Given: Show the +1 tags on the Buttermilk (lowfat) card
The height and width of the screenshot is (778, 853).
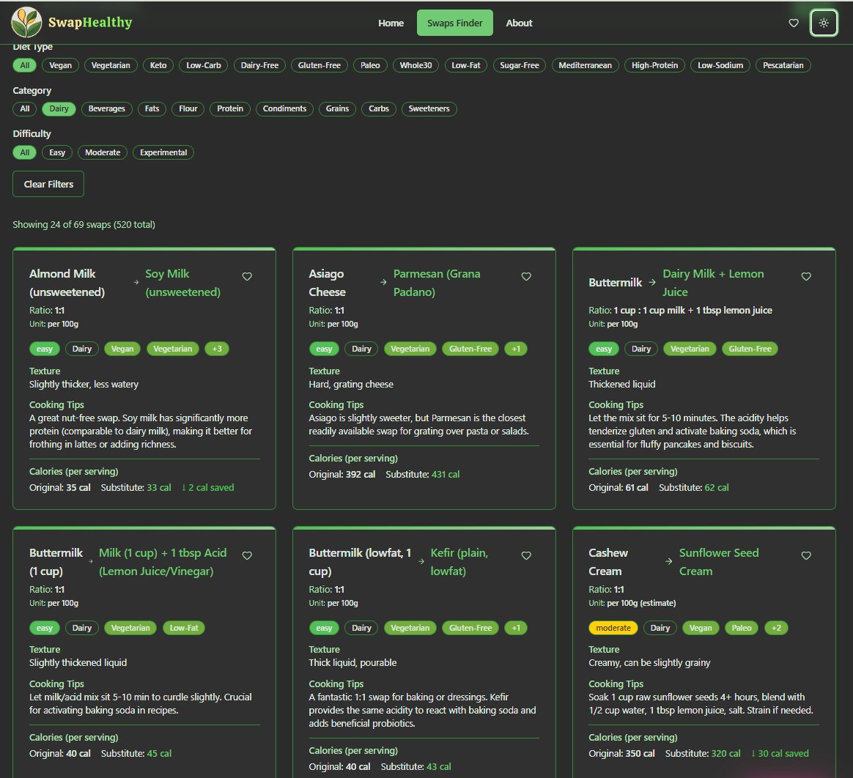Looking at the screenshot, I should (516, 628).
